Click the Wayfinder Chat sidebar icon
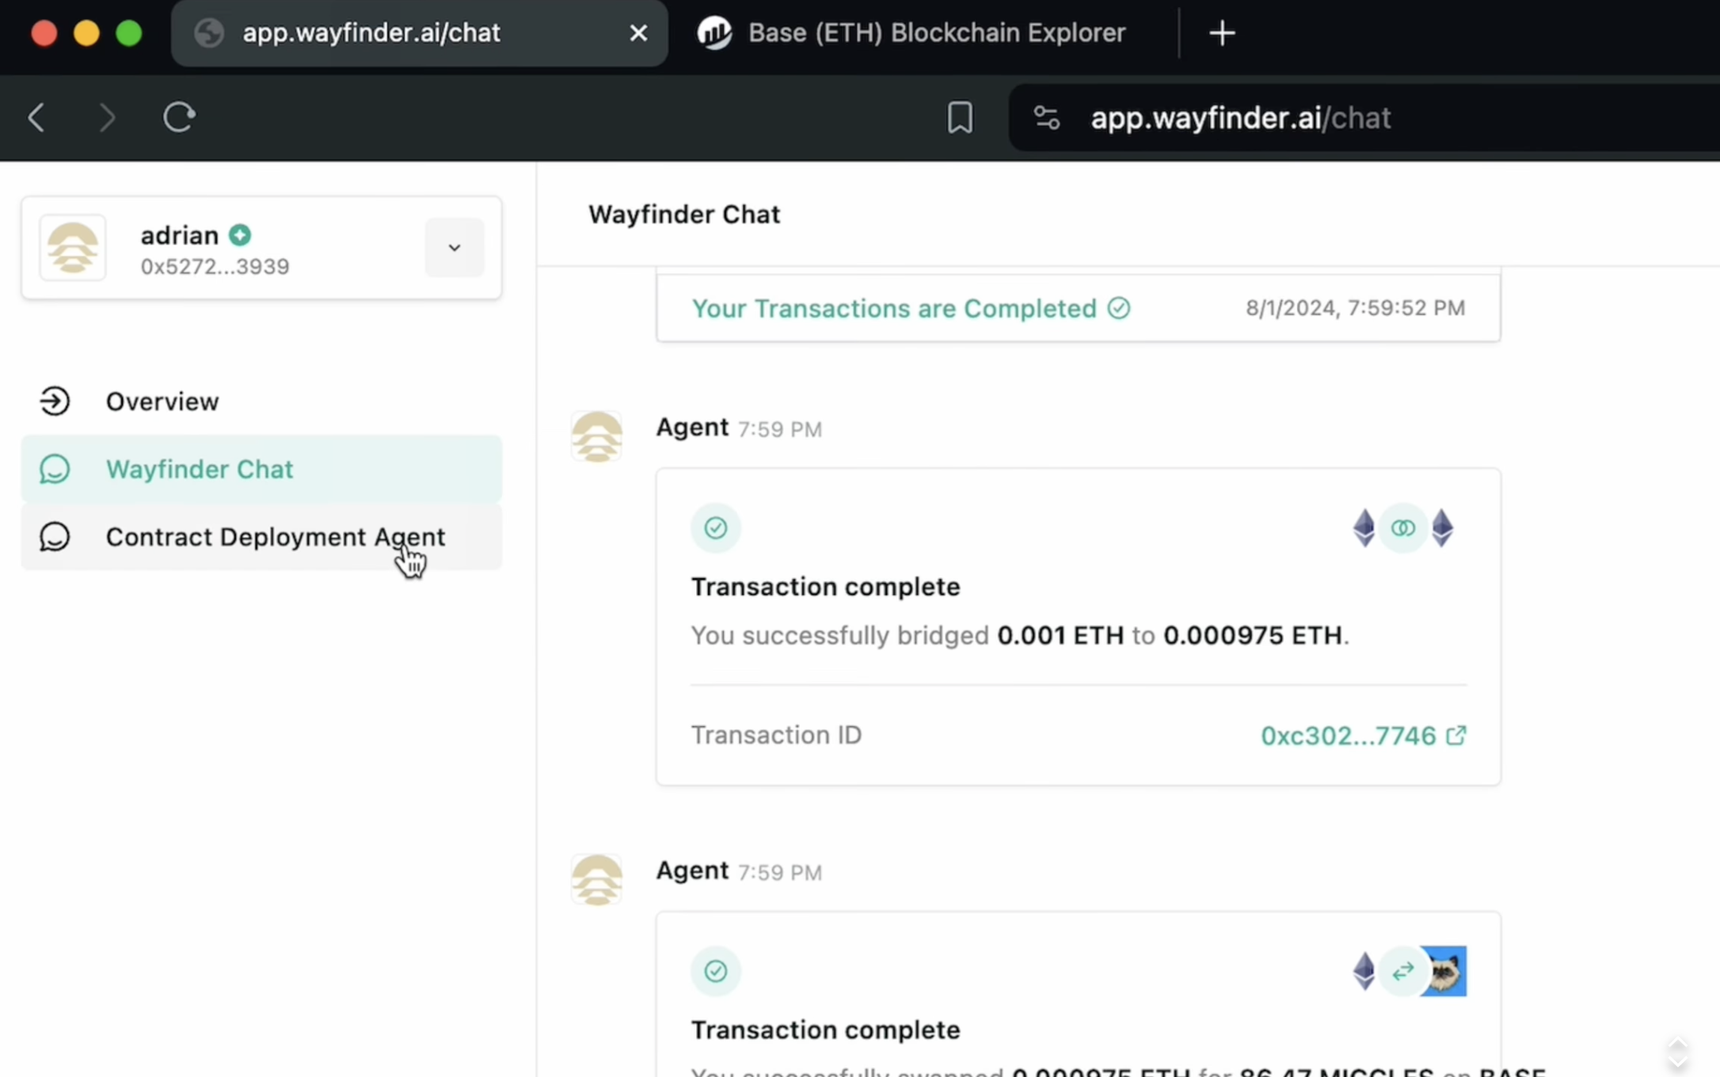The height and width of the screenshot is (1077, 1720). click(x=55, y=469)
